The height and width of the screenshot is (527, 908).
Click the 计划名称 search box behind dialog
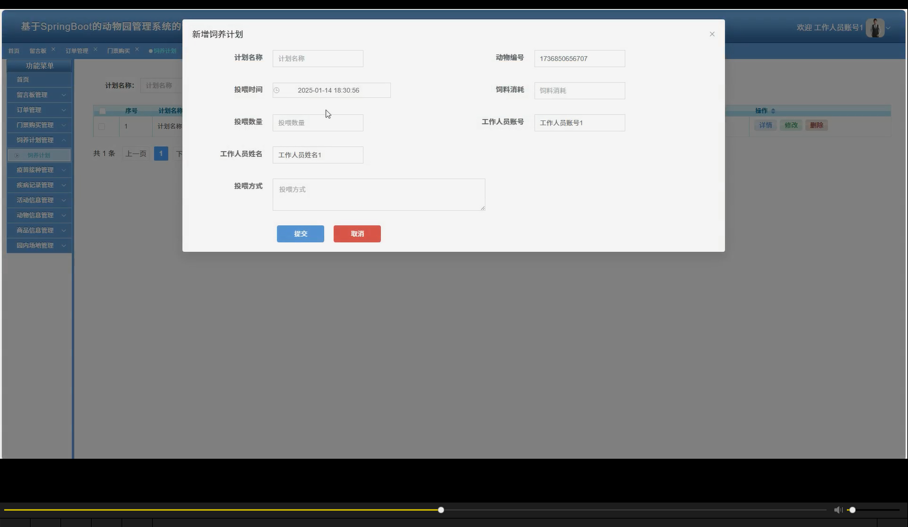pos(162,86)
